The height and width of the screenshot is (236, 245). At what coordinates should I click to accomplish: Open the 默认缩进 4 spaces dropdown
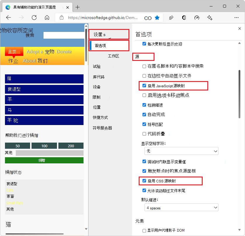181,208
